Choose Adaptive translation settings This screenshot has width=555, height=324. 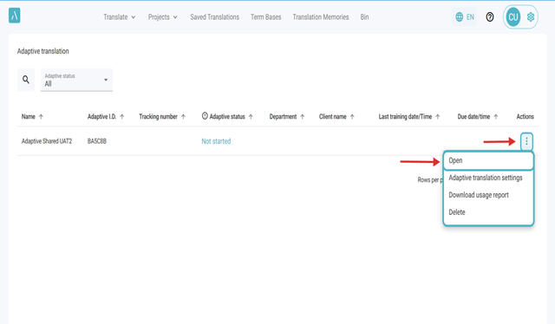pos(488,178)
